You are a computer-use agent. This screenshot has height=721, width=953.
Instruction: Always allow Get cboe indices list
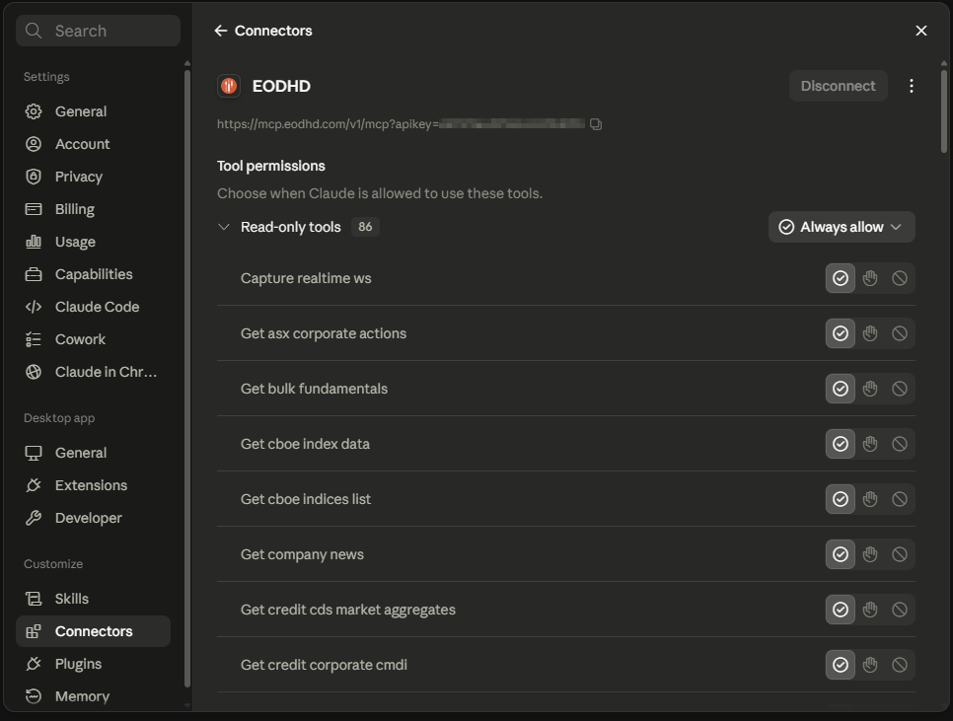click(x=841, y=499)
